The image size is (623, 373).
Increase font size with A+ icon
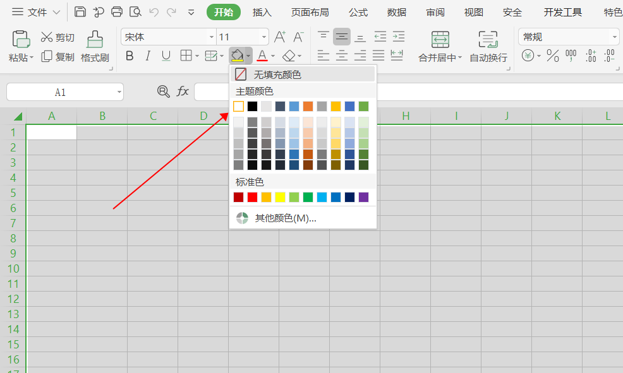280,37
